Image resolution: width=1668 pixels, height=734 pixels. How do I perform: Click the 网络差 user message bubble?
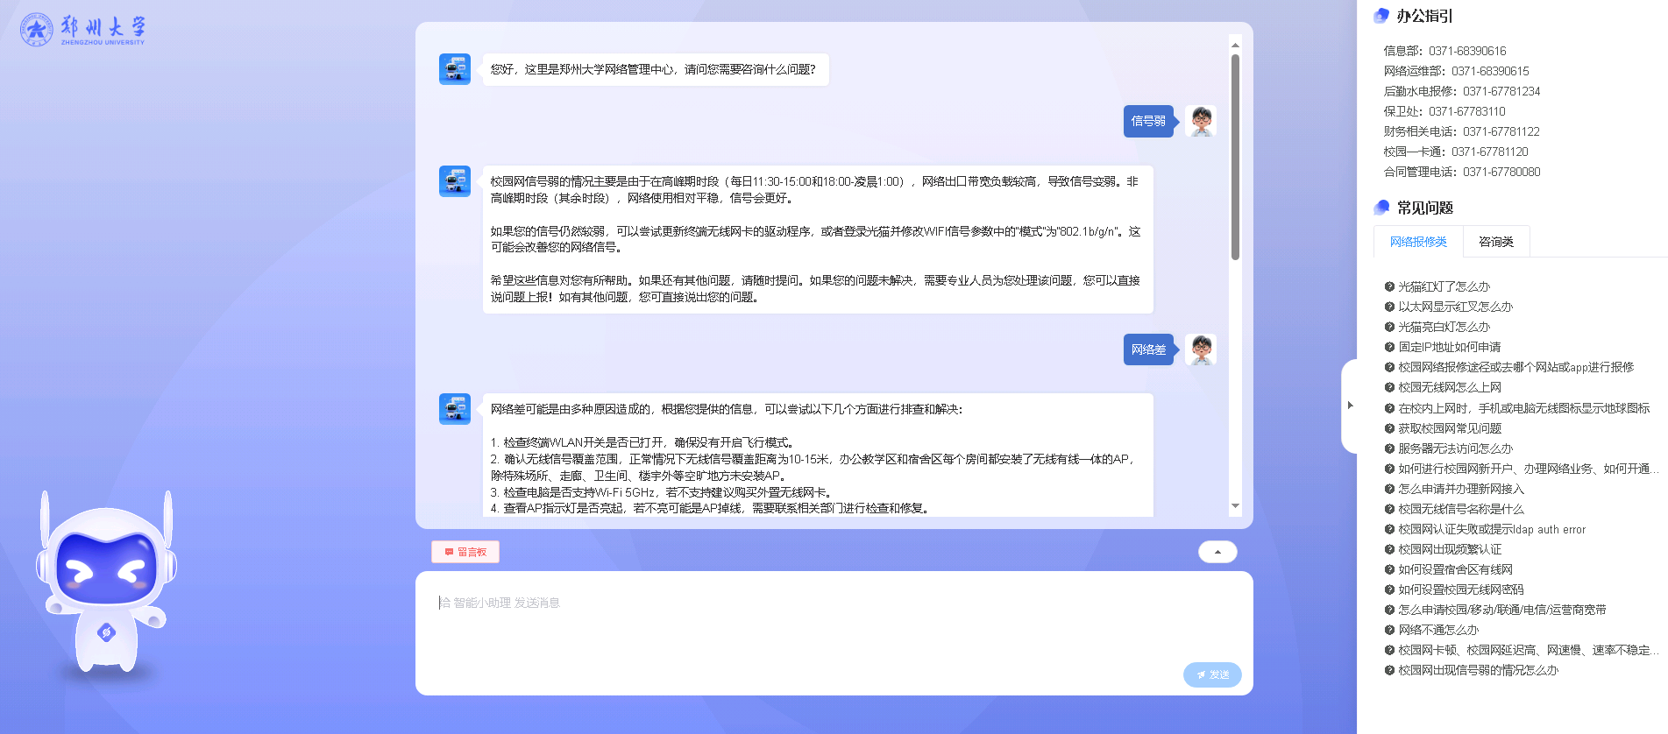point(1148,349)
